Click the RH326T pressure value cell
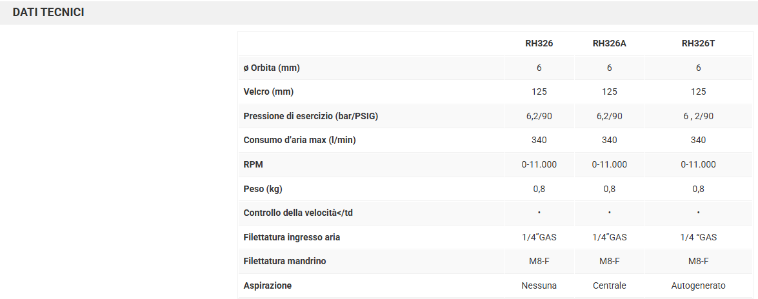The height and width of the screenshot is (299, 758). click(x=698, y=116)
